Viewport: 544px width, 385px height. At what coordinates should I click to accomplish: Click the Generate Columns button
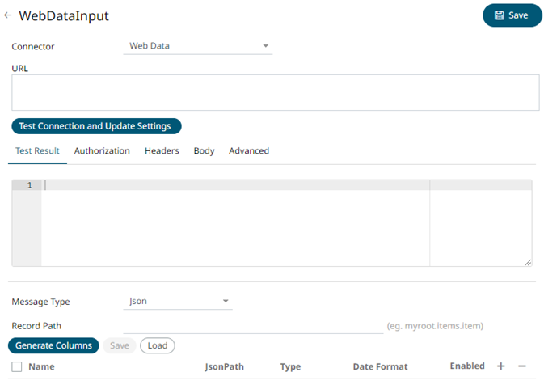55,345
